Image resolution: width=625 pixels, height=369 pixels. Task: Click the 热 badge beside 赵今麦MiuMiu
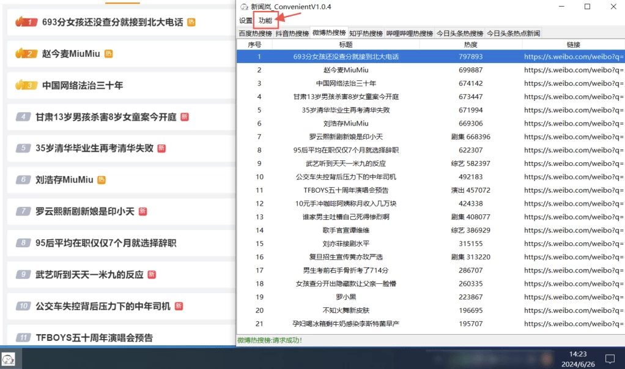pos(109,54)
